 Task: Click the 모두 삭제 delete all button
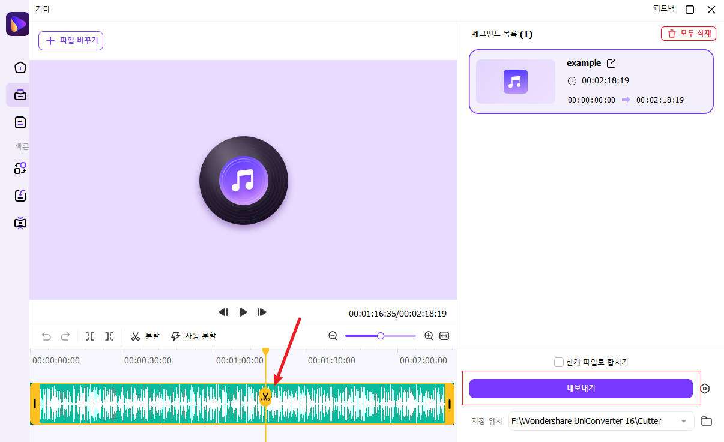pos(689,34)
